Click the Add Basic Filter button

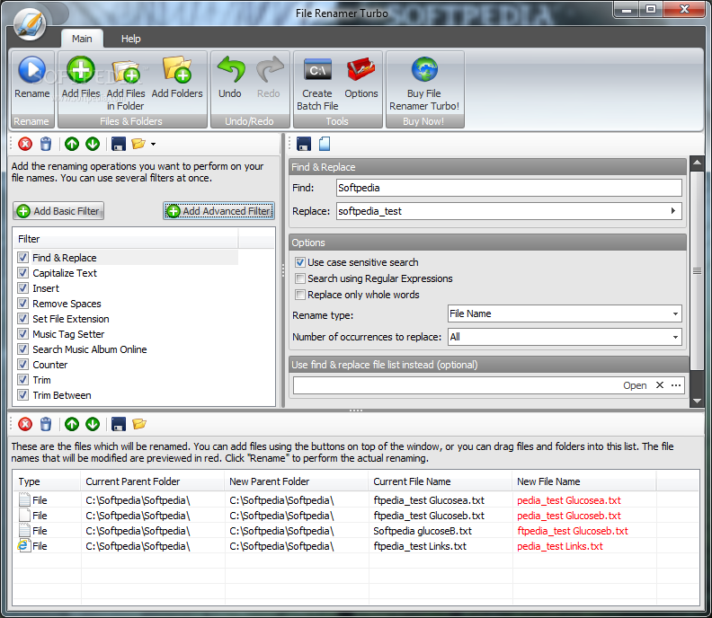tap(58, 211)
